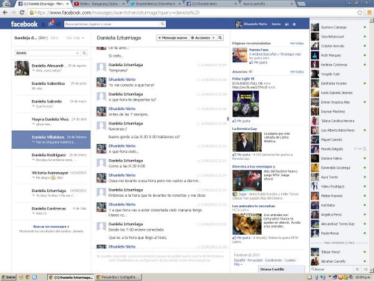Click La Revista Gay ad photo
The width and height of the screenshot is (374, 281).
point(247,142)
